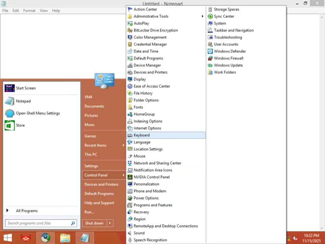Click the Date and Time icon
The image size is (325, 244).
[x=130, y=51]
